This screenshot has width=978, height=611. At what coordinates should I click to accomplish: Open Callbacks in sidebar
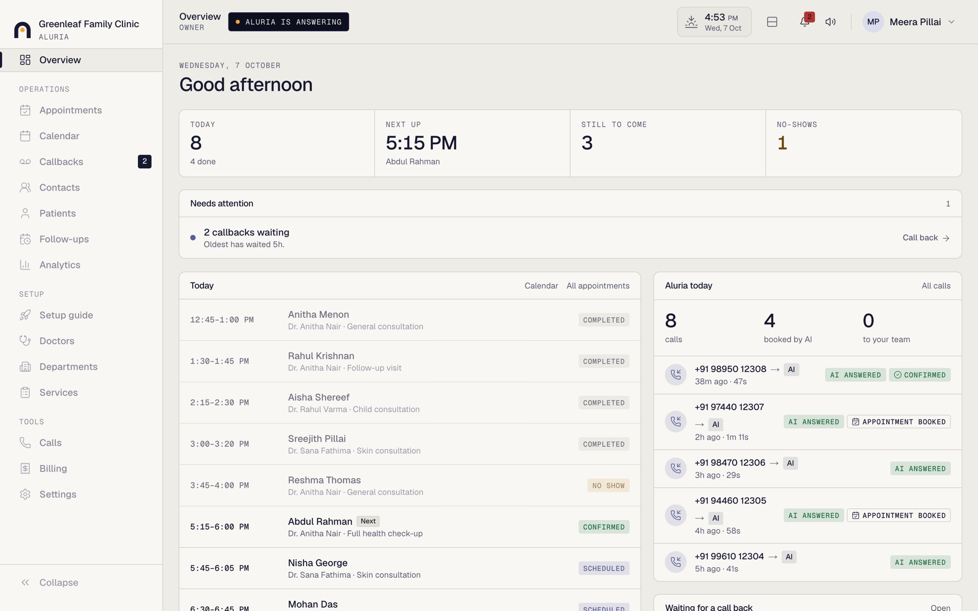[81, 162]
